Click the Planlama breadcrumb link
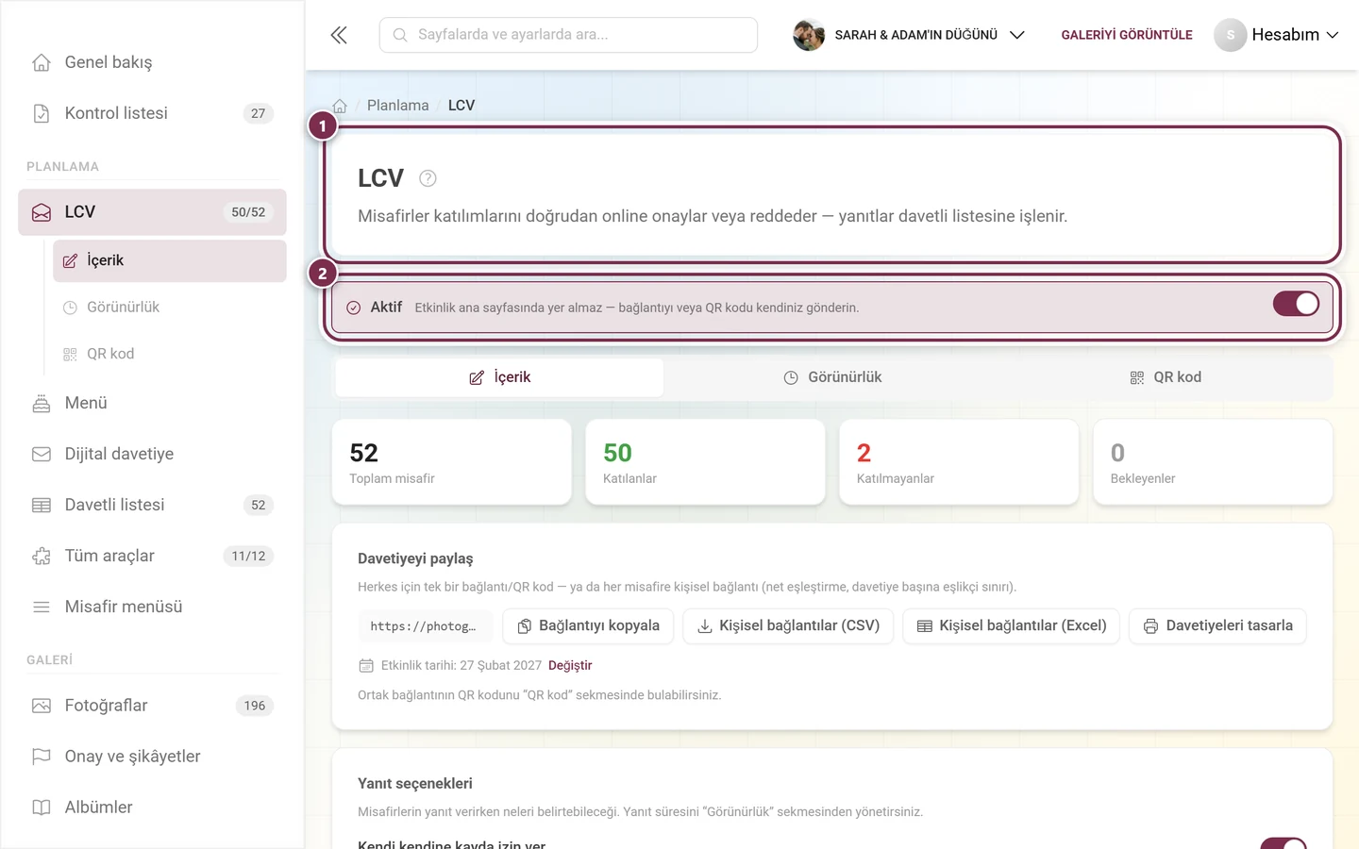The height and width of the screenshot is (849, 1359). click(x=397, y=106)
